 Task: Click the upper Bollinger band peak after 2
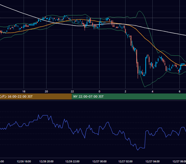pyautogui.click(x=139, y=11)
